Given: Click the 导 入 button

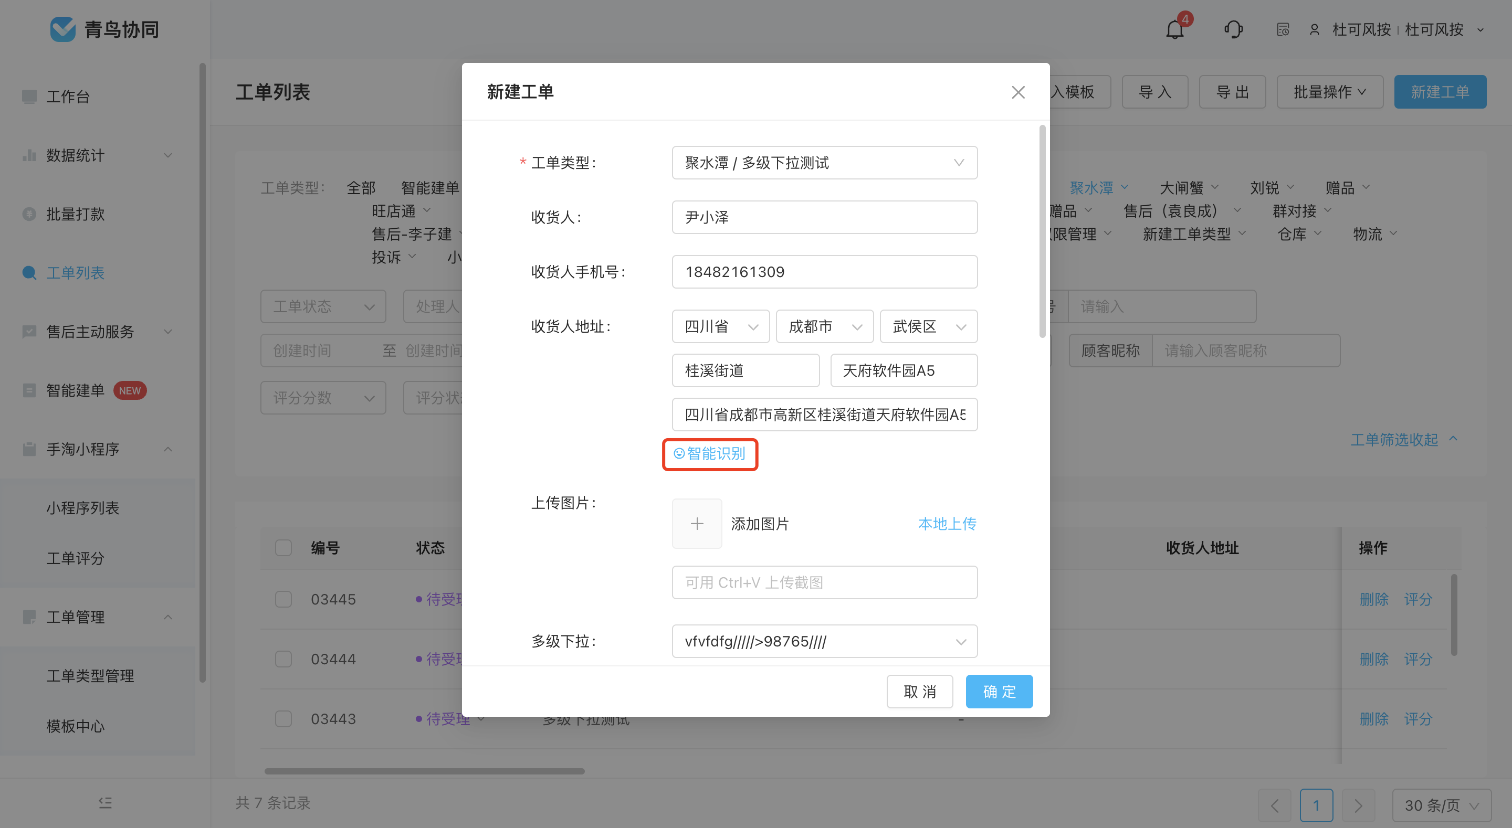Looking at the screenshot, I should pyautogui.click(x=1154, y=92).
